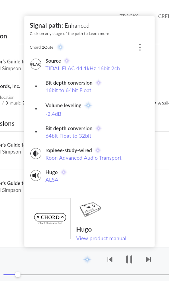Open the three-dot options menu for Chord 2Qute
Viewport: 169px width, 281px height.
click(x=140, y=47)
